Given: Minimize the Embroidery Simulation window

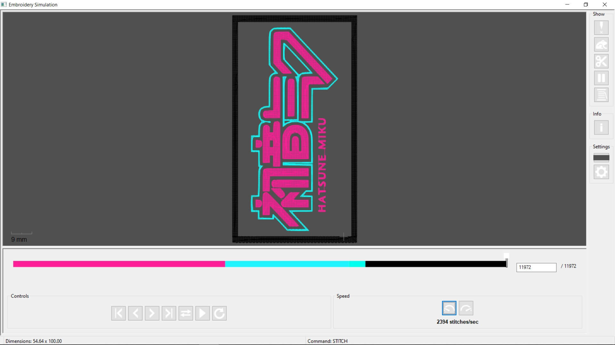Looking at the screenshot, I should point(567,4).
